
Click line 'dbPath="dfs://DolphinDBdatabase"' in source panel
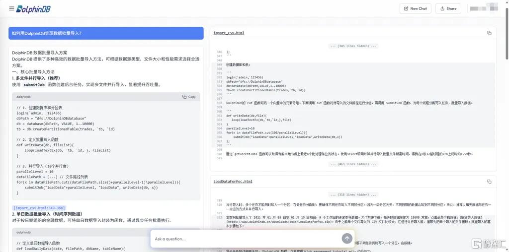click(254, 82)
